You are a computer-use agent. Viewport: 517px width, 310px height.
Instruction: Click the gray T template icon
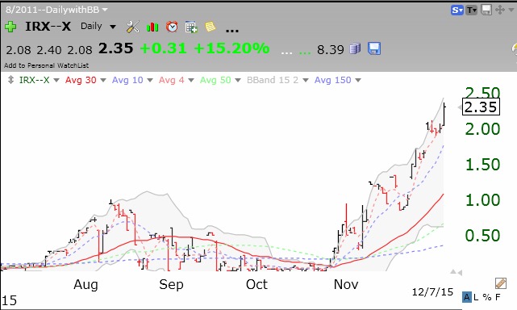[x=472, y=10]
